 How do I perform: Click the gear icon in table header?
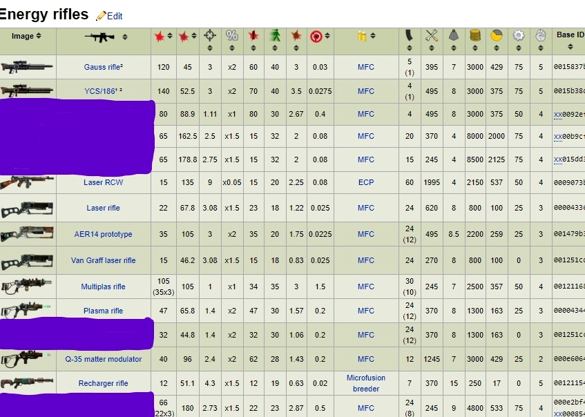click(x=519, y=36)
